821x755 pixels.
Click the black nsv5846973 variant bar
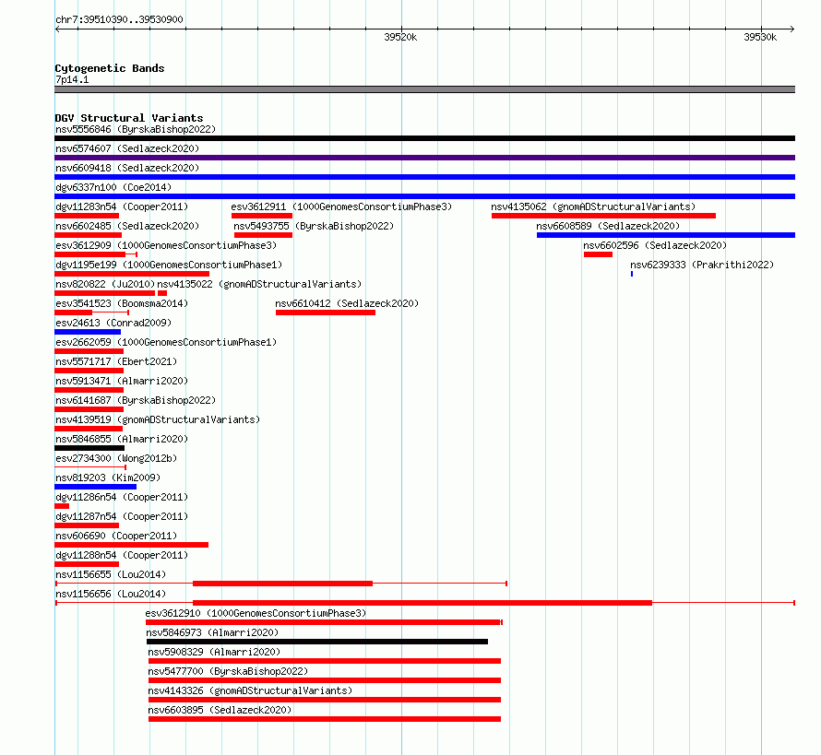317,642
